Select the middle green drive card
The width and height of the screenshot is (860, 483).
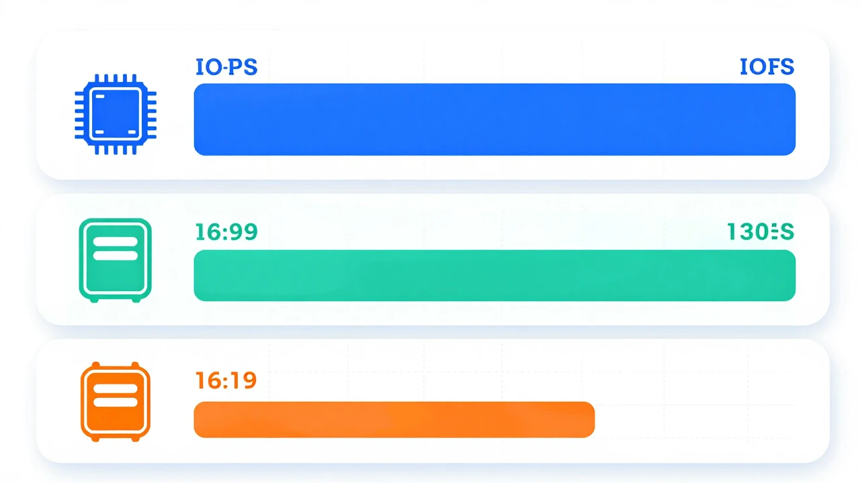click(x=433, y=260)
